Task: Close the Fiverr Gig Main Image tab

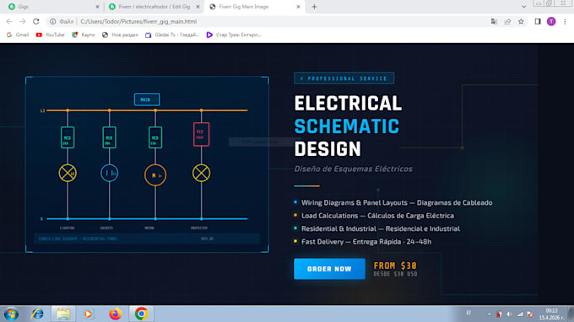Action: (298, 7)
